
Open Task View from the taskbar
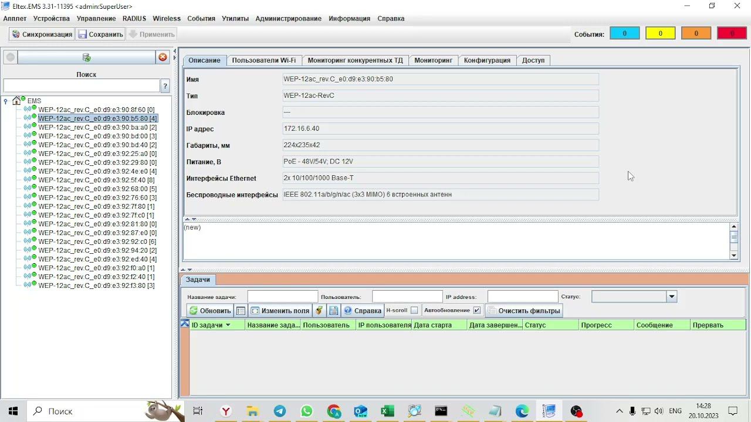point(198,411)
